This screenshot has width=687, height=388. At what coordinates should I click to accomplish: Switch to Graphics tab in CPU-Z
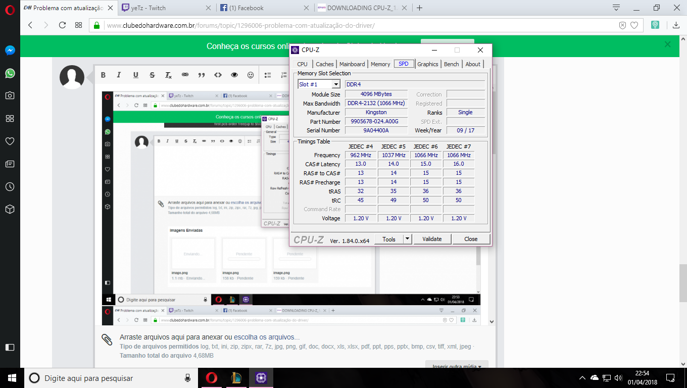pos(428,64)
